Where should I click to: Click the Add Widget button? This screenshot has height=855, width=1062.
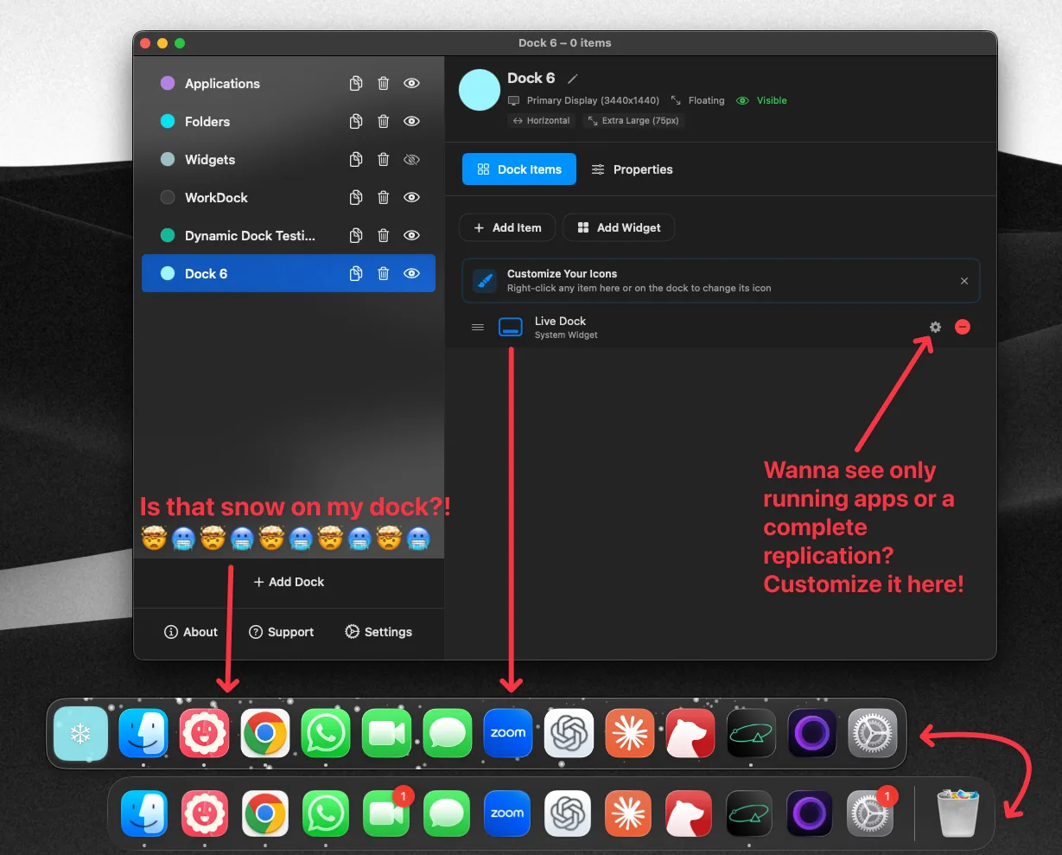[619, 227]
